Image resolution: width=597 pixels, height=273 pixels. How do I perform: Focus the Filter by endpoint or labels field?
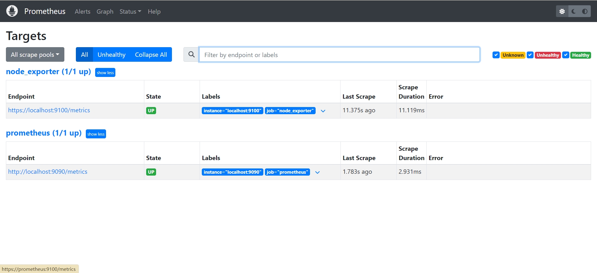(x=339, y=55)
